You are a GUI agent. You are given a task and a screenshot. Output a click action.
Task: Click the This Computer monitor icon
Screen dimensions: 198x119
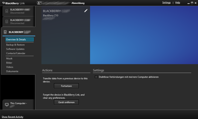pyautogui.click(x=7, y=105)
